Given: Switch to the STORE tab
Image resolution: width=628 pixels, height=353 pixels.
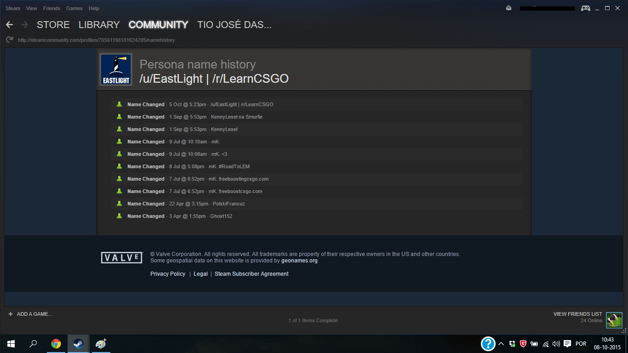Looking at the screenshot, I should point(53,25).
